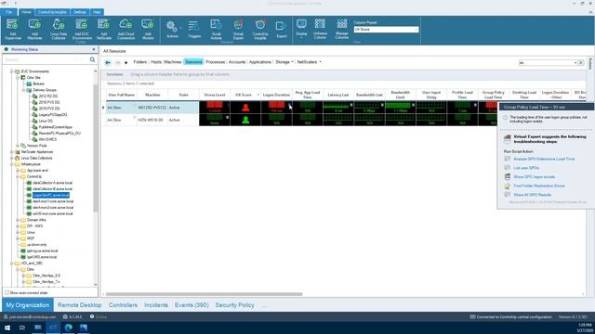Image resolution: width=595 pixels, height=334 pixels.
Task: Click the Windows Start button
Action: [7, 328]
